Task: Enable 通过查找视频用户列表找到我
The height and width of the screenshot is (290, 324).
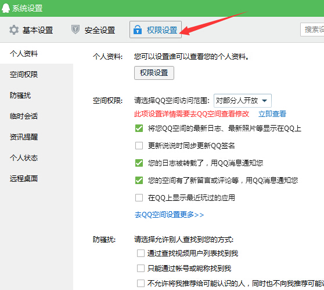Action: 141,254
